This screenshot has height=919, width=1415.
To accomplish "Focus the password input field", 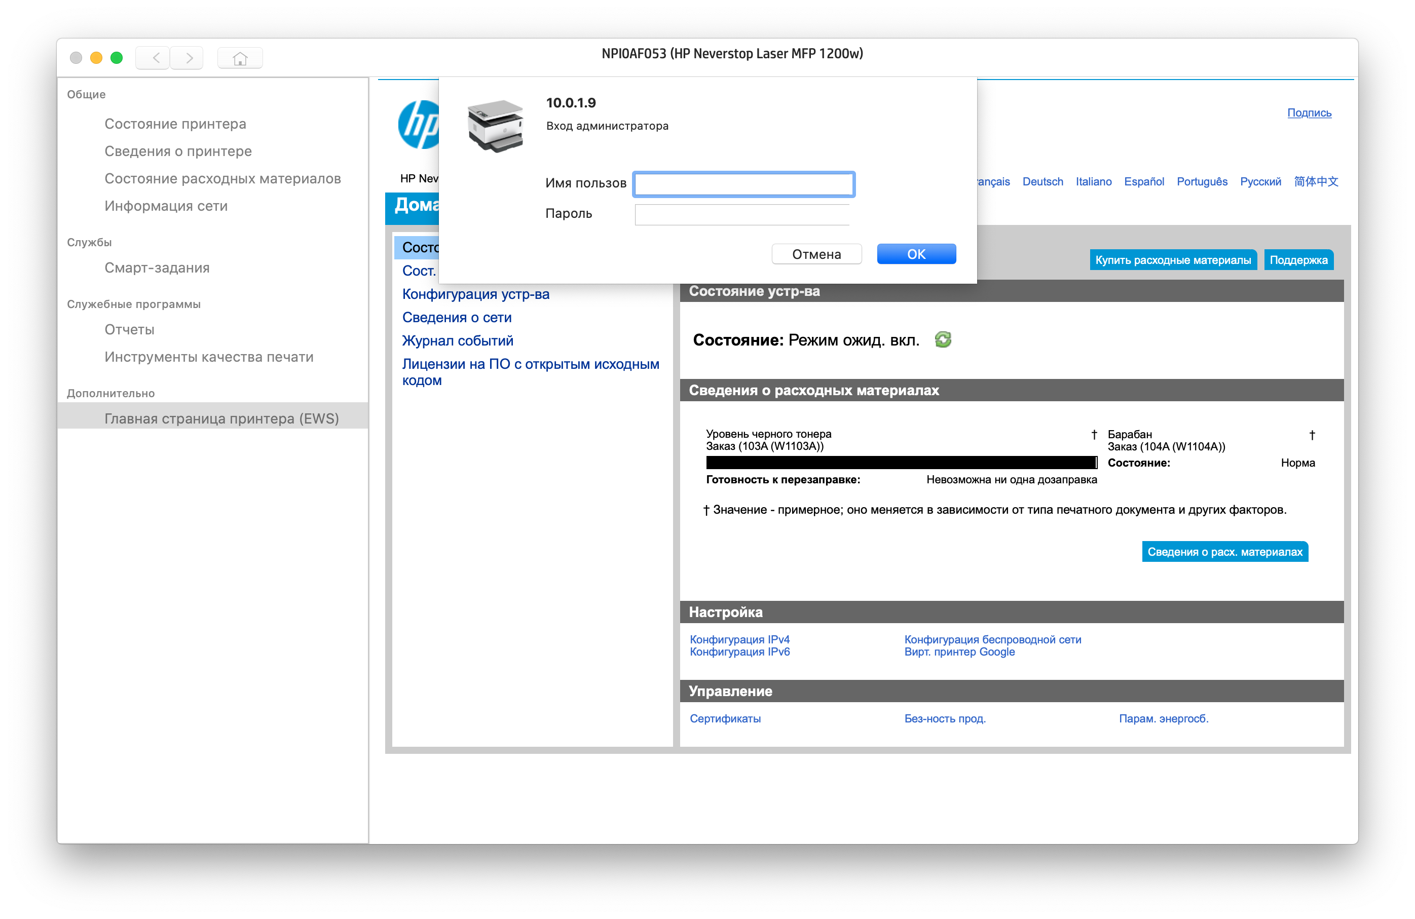I will (x=742, y=214).
